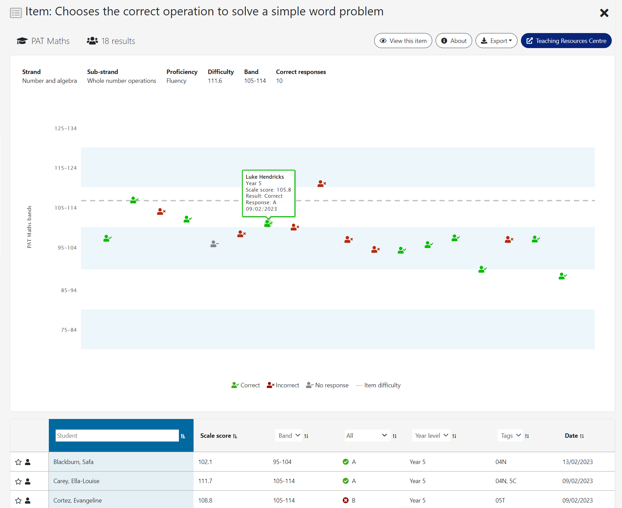Click the Student search field
The image size is (622, 508).
tap(117, 436)
